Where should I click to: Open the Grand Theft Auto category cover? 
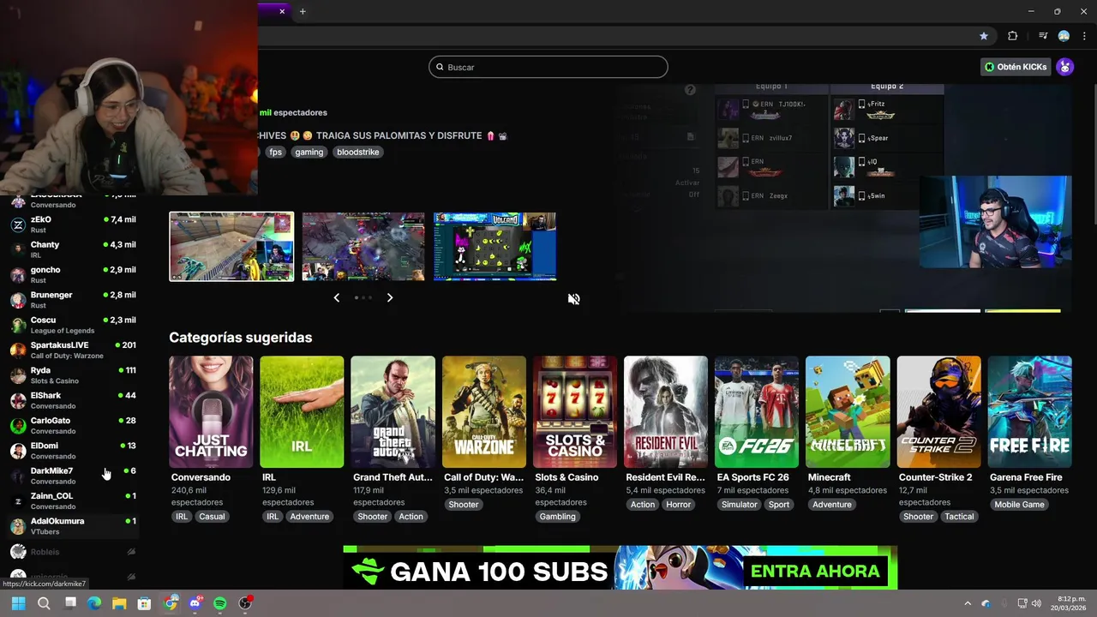[x=393, y=412]
